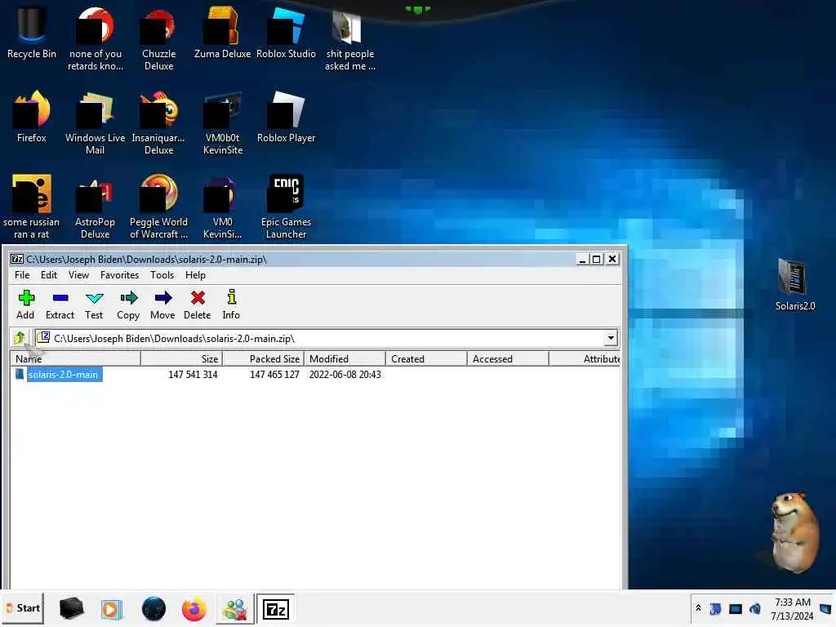Viewport: 836px width, 627px height.
Task: Select the Peggle World of Warcraft icon
Action: (x=159, y=207)
